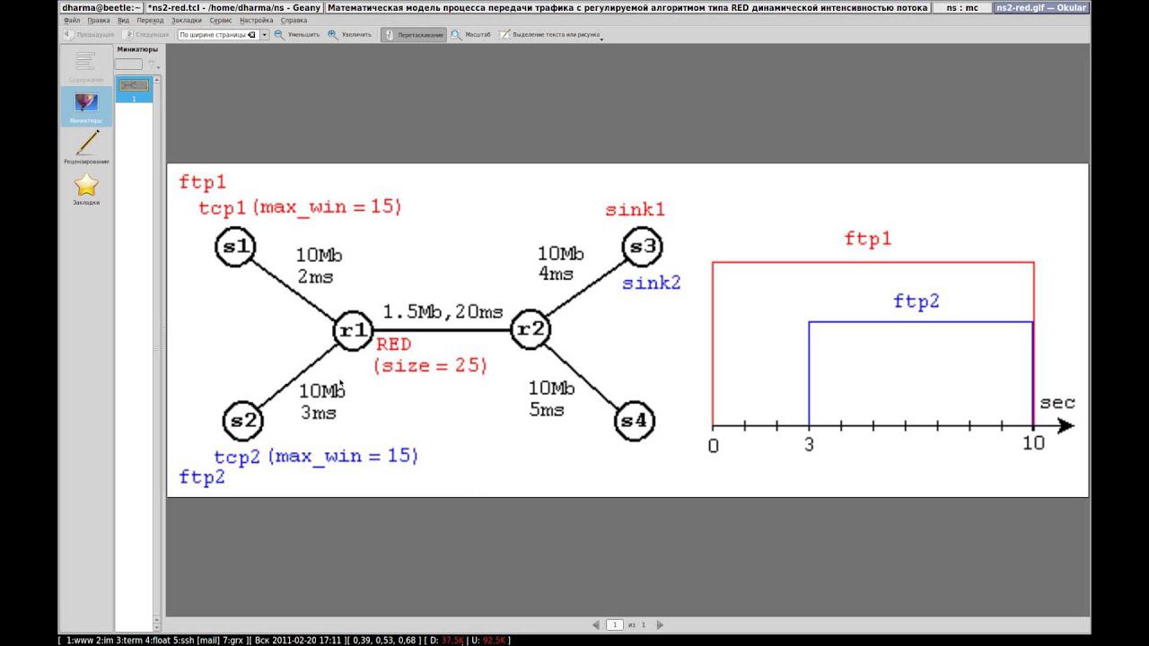The height and width of the screenshot is (646, 1149).
Task: Go to next page arrow in bottom bar
Action: 660,624
